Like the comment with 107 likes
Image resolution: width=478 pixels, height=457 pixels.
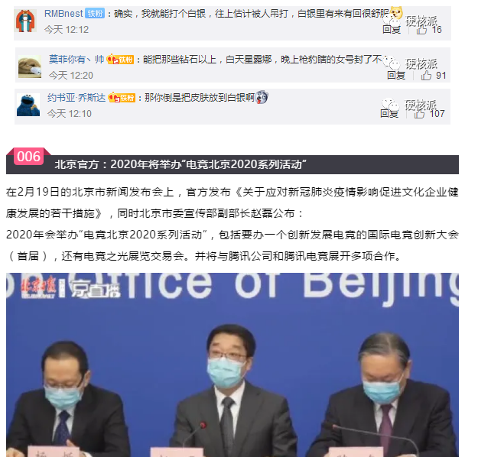pos(419,114)
